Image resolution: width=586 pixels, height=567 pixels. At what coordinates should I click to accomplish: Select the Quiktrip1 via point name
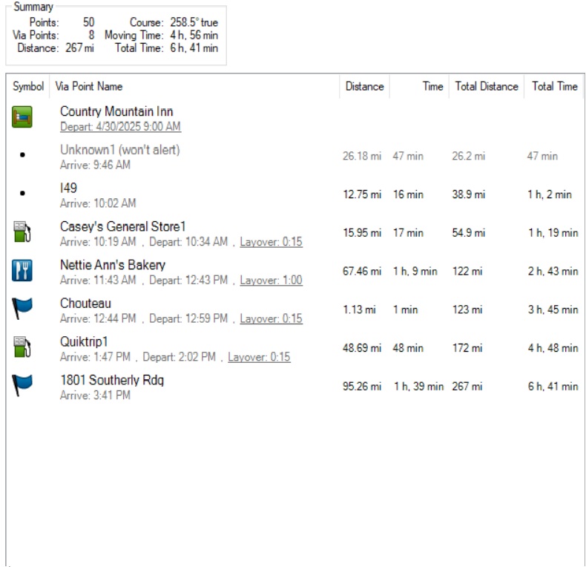[x=84, y=341]
